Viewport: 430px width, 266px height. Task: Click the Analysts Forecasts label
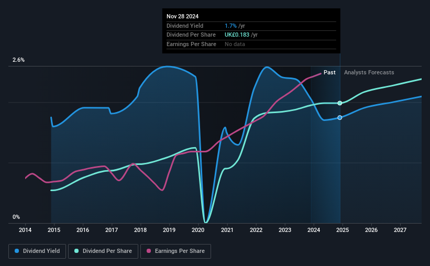coord(369,72)
